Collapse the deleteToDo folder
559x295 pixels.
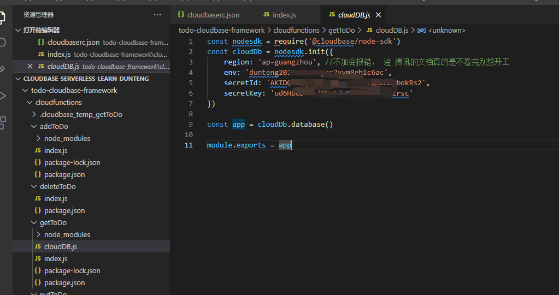click(34, 187)
